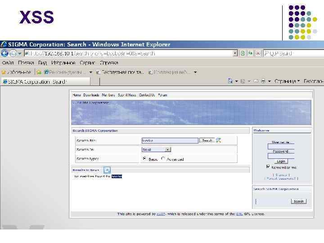Expand the Home button dropdown arrow

pyautogui.click(x=237, y=81)
